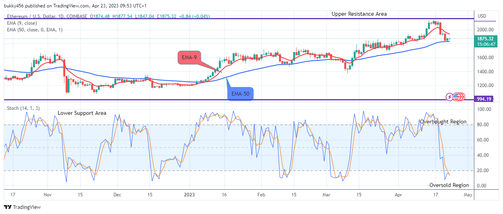
Task: Select the Stoch (14, 1, 3) indicator legend
Action: pos(23,108)
